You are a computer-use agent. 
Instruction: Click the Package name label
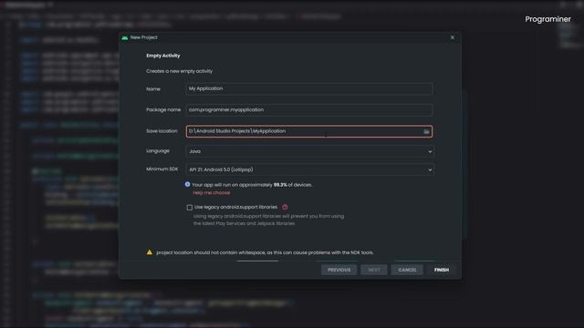[x=163, y=109]
